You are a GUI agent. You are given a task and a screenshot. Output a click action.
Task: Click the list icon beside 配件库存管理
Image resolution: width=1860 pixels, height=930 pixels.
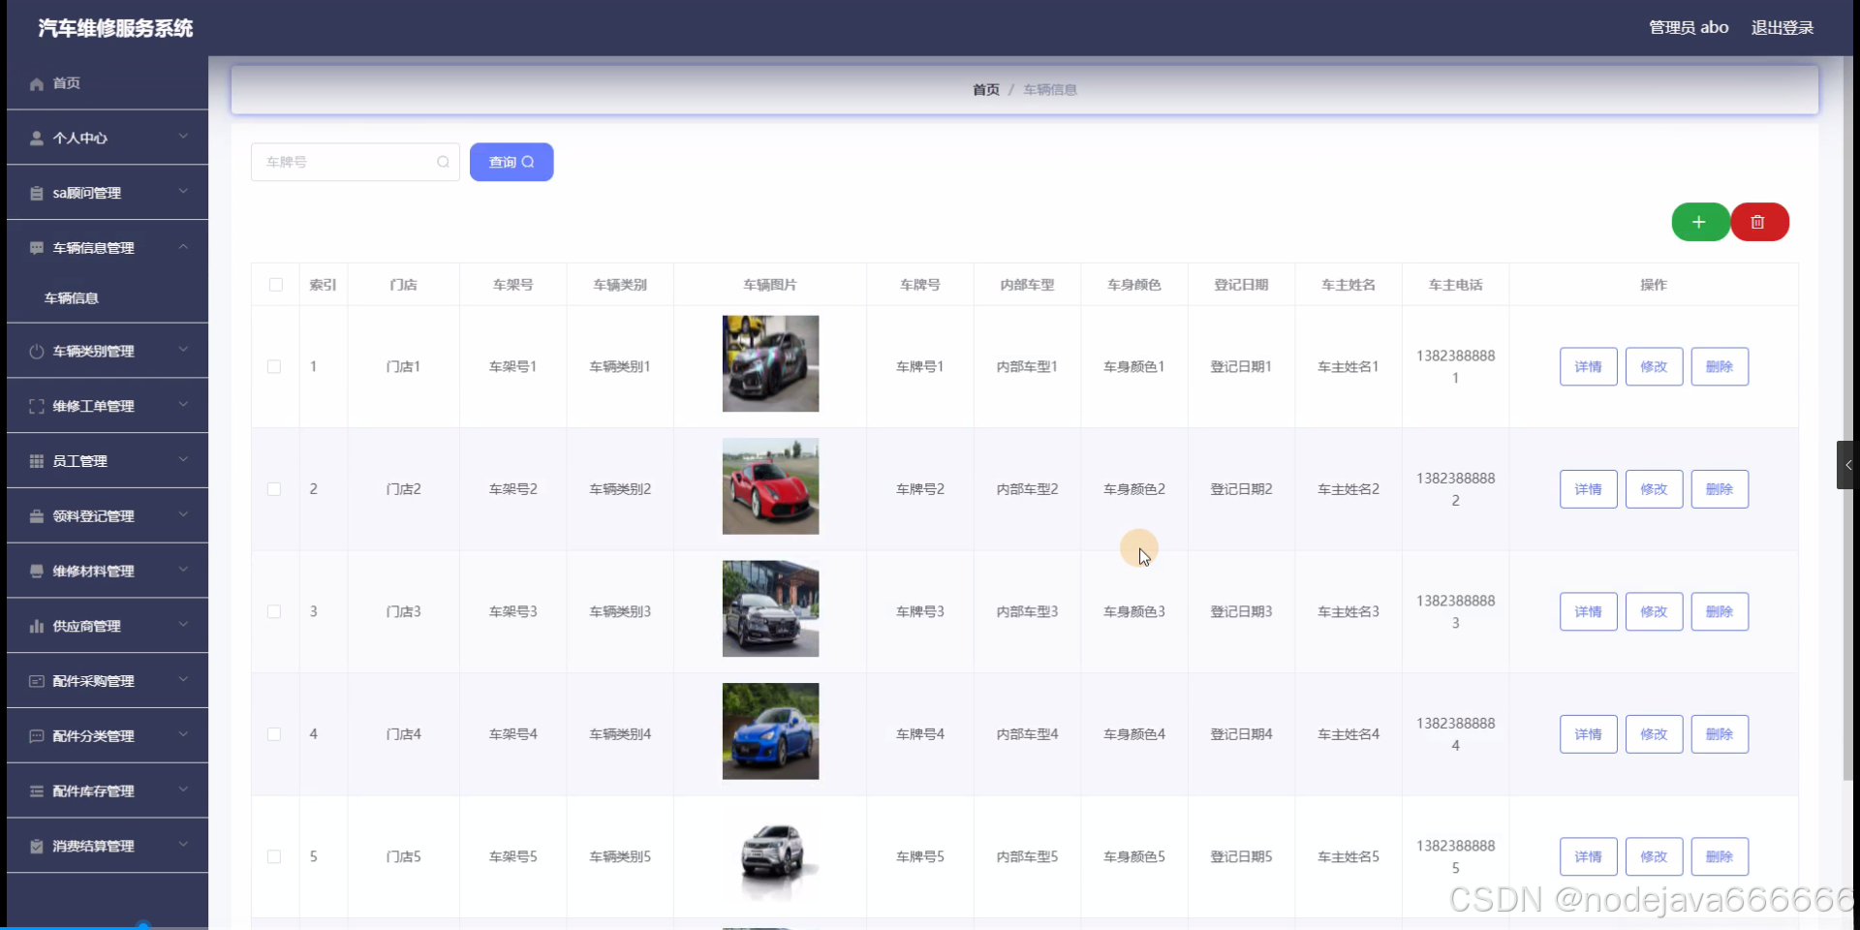coord(37,791)
